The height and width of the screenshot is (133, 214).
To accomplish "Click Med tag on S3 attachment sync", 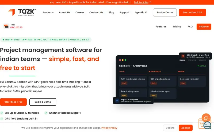I will pos(154,95).
